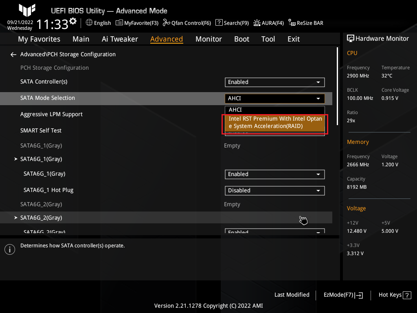417x313 pixels.
Task: Click the globe language icon
Action: point(89,23)
